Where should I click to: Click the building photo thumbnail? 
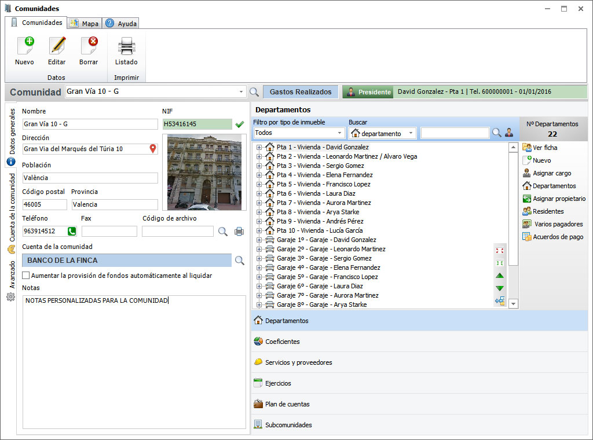point(204,173)
